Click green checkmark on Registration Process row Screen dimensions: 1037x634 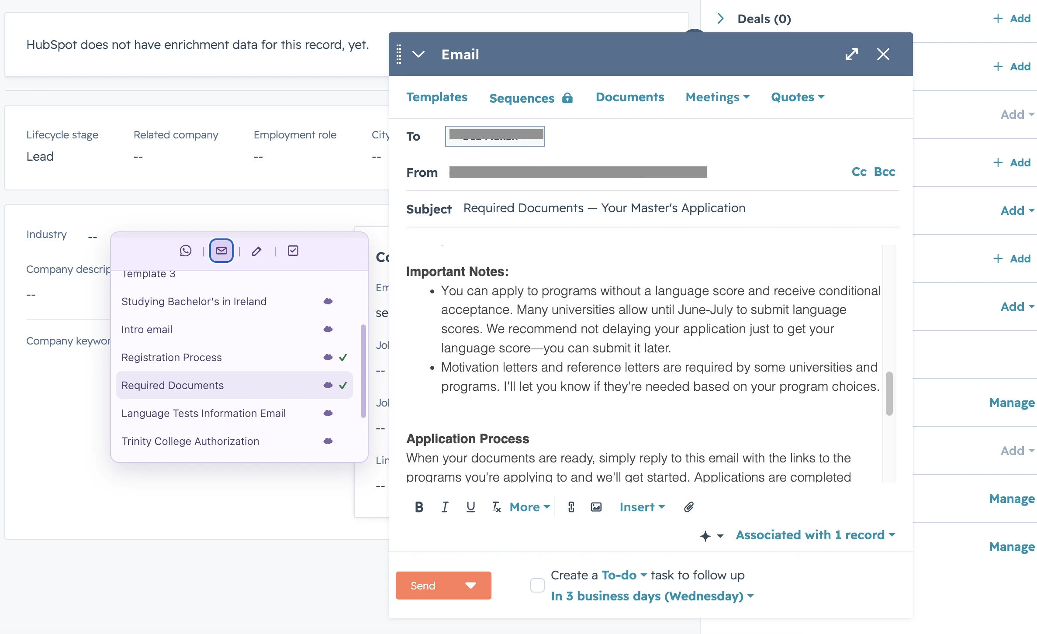[343, 357]
